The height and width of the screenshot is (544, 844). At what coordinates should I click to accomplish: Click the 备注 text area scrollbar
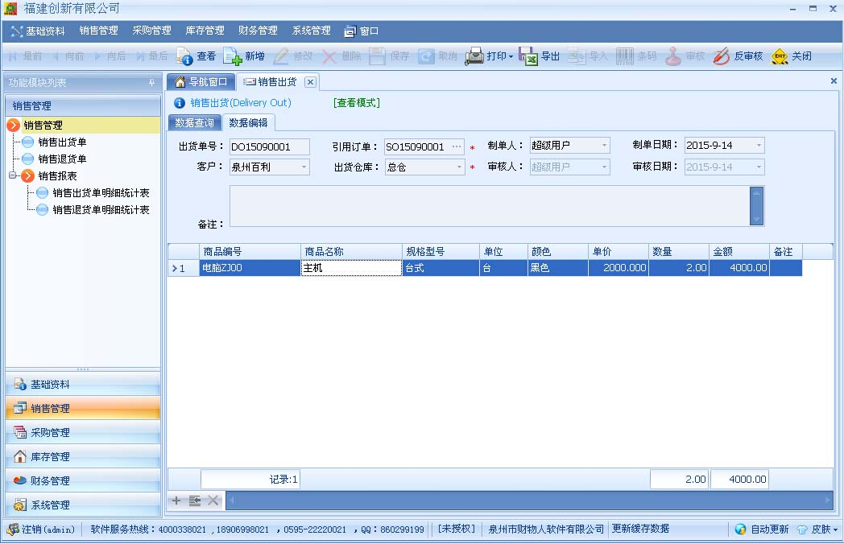[x=755, y=206]
